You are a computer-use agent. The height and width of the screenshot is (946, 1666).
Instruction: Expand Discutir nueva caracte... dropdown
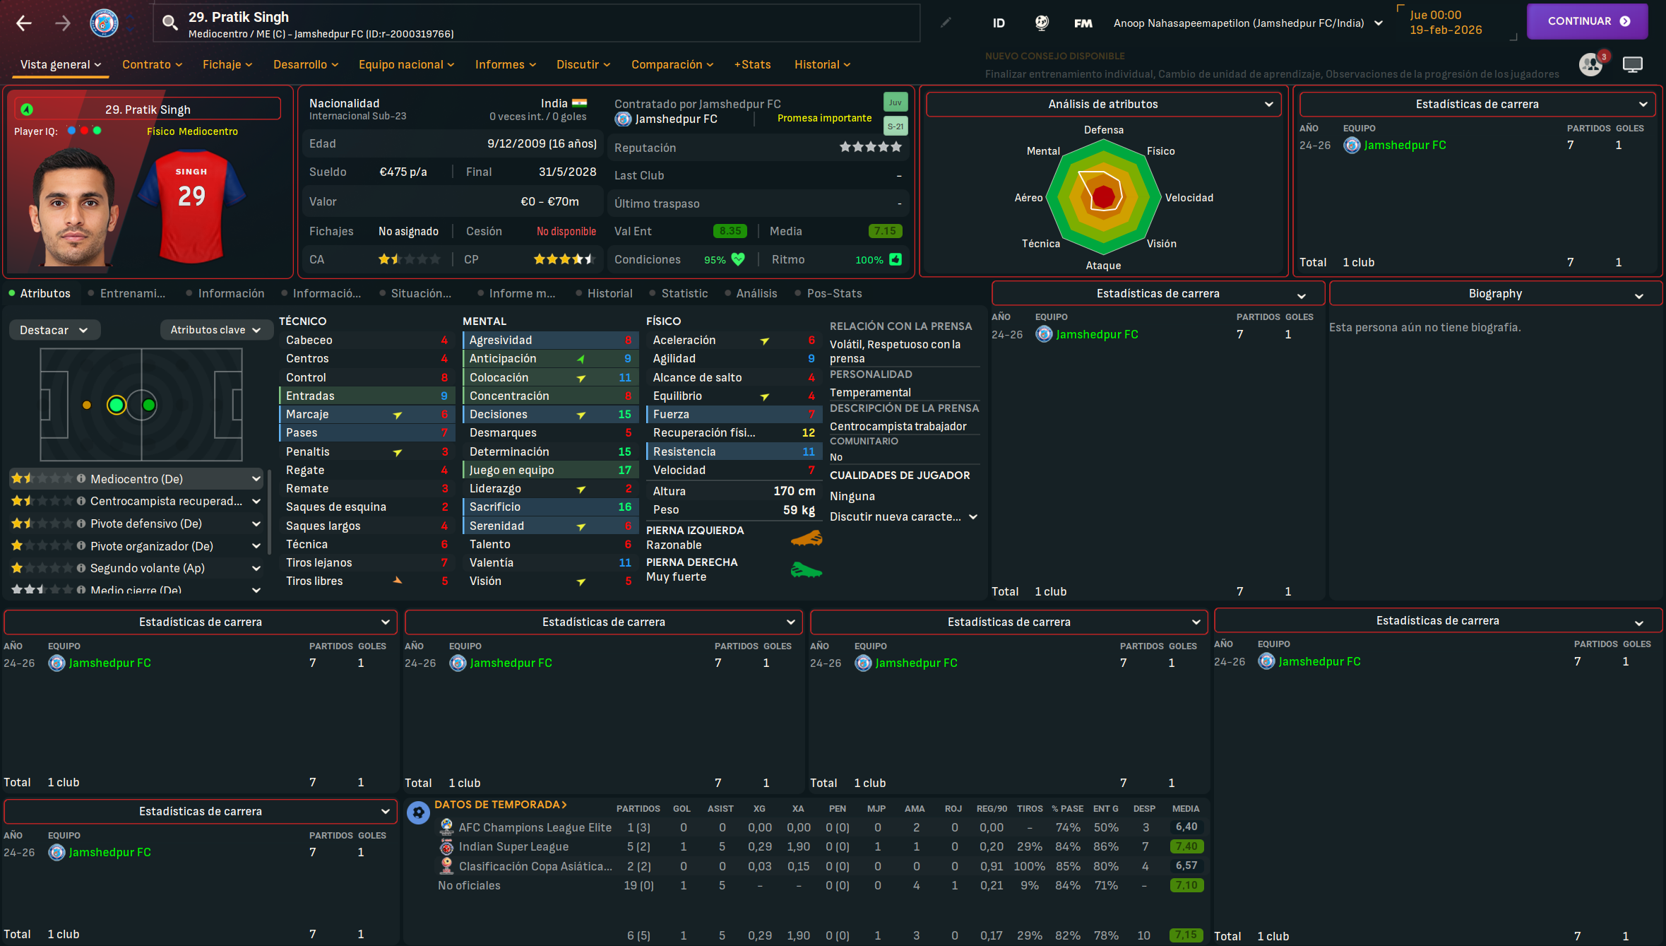pyautogui.click(x=904, y=516)
